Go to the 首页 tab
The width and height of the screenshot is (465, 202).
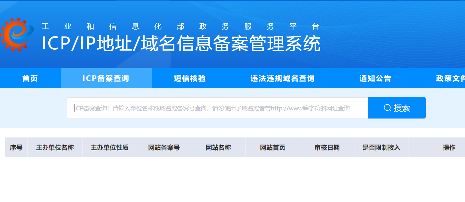click(30, 78)
